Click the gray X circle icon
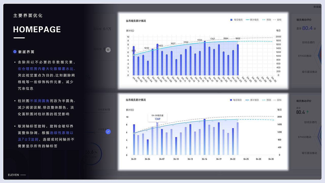 [x=108, y=50]
